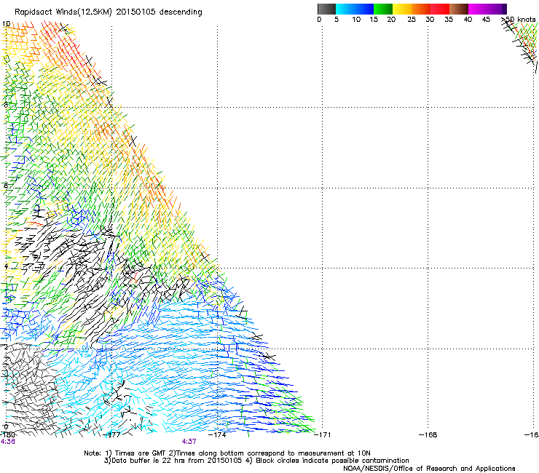This screenshot has width=539, height=473.
Task: Click the longitude label -174
Action: [217, 435]
